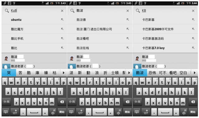Tap search magnifier icon beside KB
Screen dimensions: 199x118
(138, 11)
